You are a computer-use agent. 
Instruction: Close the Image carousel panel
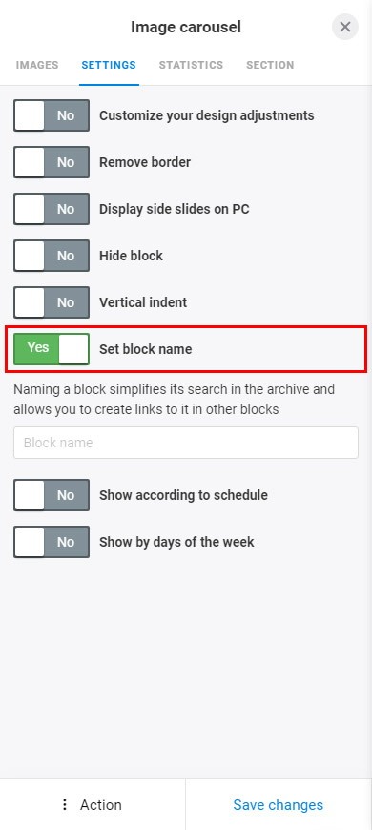point(345,27)
